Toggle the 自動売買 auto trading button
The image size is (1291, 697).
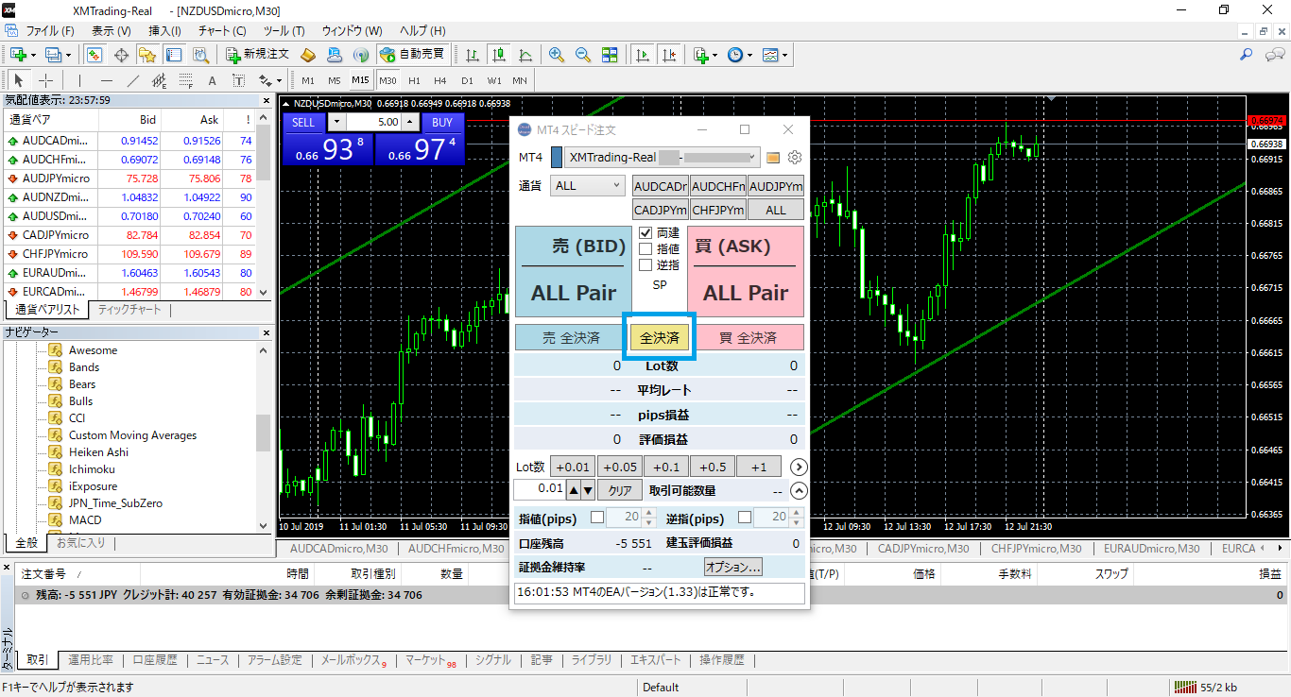coord(413,55)
